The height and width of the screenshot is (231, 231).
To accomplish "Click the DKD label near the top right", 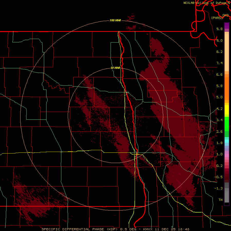I will (226, 15).
